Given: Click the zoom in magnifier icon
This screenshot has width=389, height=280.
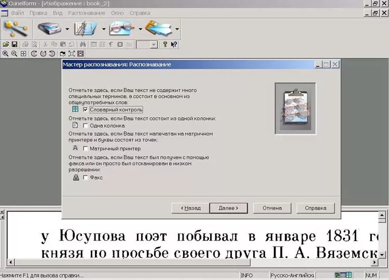Looking at the screenshot, I should [6, 53].
